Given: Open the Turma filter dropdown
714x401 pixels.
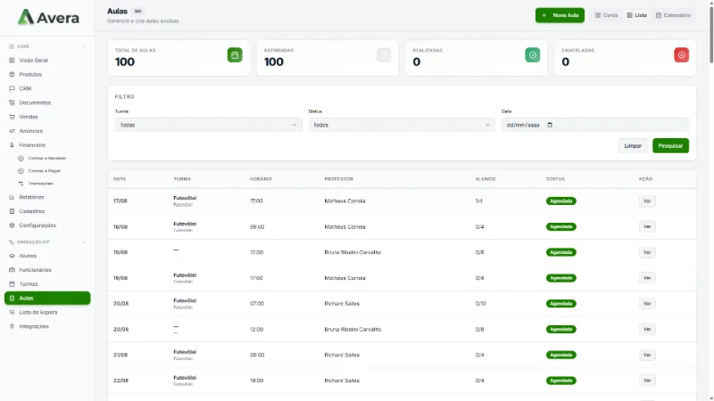Looking at the screenshot, I should pyautogui.click(x=208, y=125).
